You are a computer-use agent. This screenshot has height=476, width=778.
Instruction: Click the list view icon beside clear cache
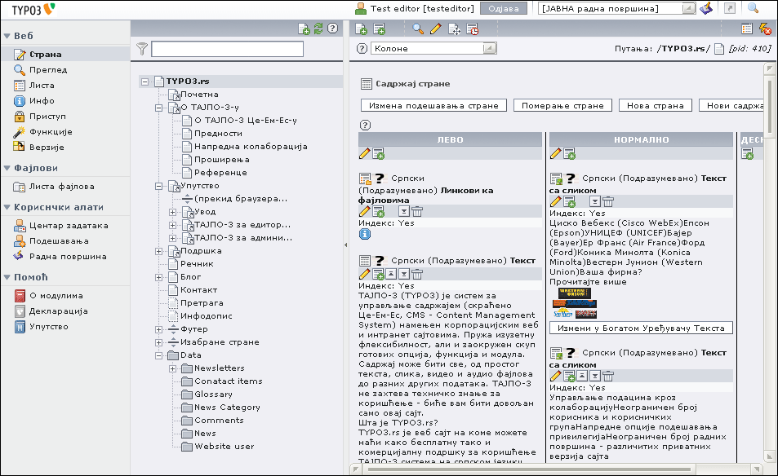747,29
